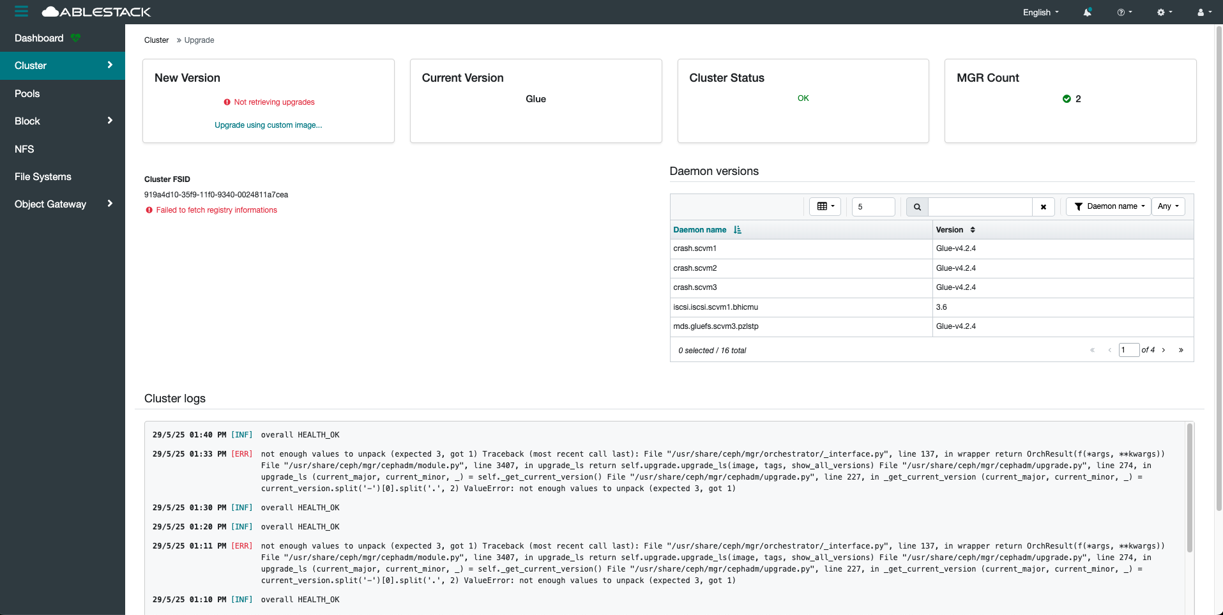Select the crash.scvm2 row
This screenshot has width=1223, height=615.
(x=932, y=268)
